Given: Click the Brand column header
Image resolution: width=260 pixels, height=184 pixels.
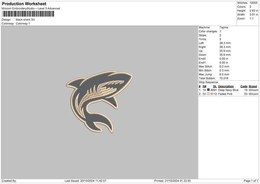Looking at the screenshot, I should point(253,86).
